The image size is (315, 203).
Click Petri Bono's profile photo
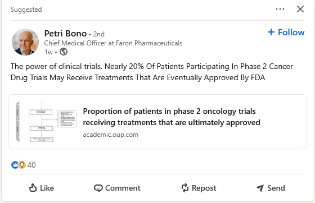tap(25, 42)
